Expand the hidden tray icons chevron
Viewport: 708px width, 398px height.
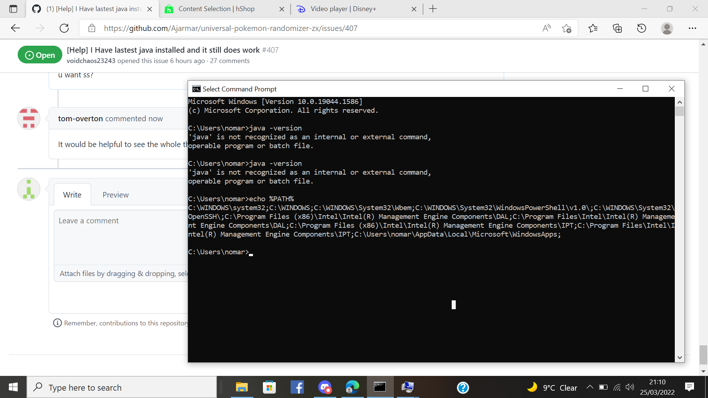tap(590, 387)
